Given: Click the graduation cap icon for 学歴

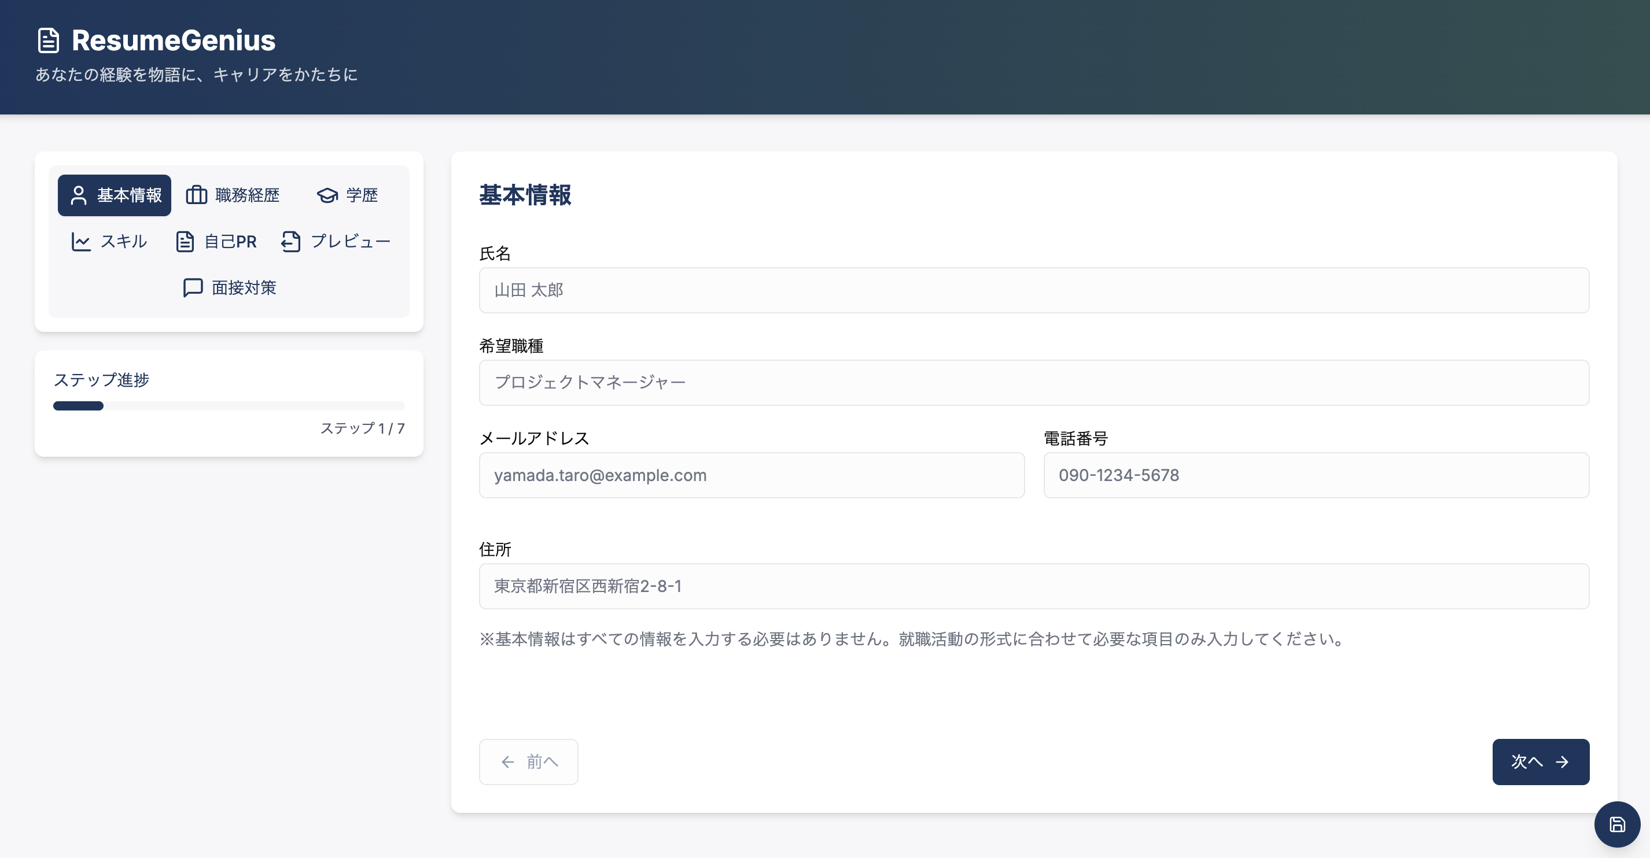Looking at the screenshot, I should pos(327,195).
